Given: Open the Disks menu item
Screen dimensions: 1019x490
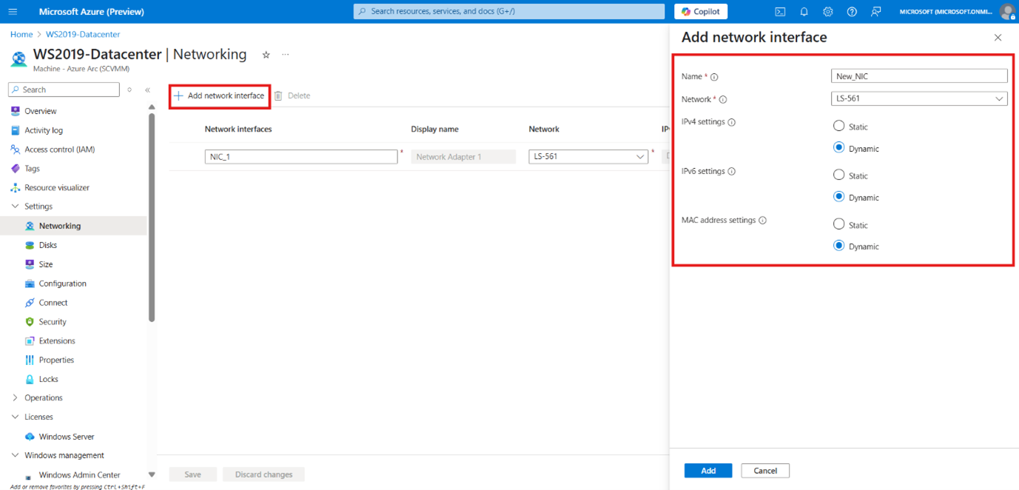Looking at the screenshot, I should (47, 245).
